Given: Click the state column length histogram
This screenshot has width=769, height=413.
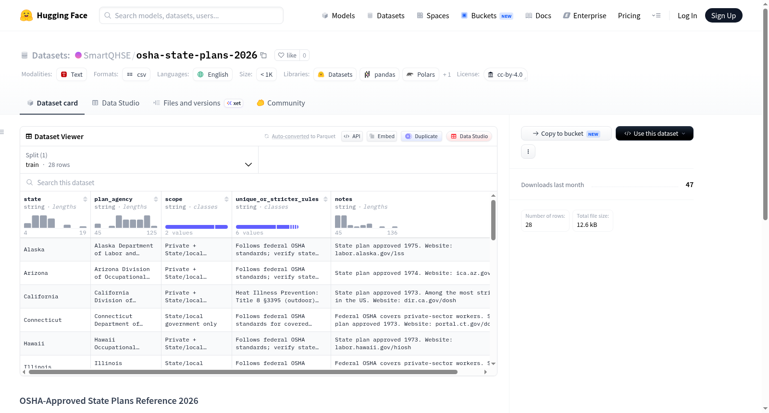Looking at the screenshot, I should pyautogui.click(x=55, y=221).
